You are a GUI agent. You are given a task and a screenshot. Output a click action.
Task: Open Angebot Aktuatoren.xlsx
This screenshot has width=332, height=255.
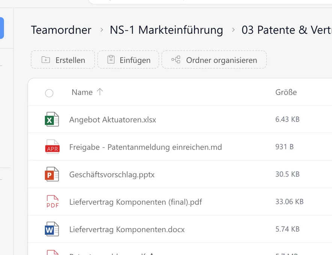click(113, 120)
